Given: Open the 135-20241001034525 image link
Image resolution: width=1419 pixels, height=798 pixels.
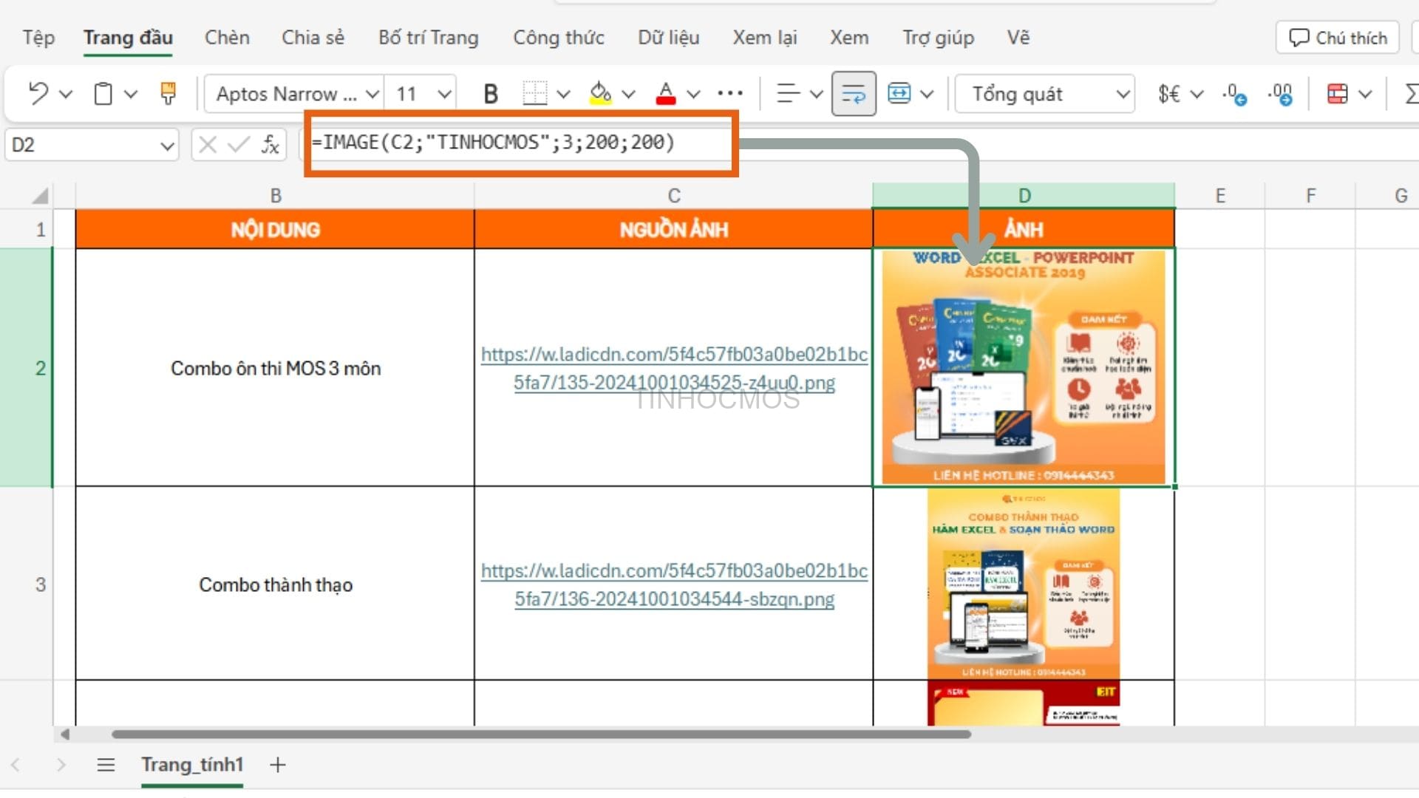Looking at the screenshot, I should (x=674, y=368).
